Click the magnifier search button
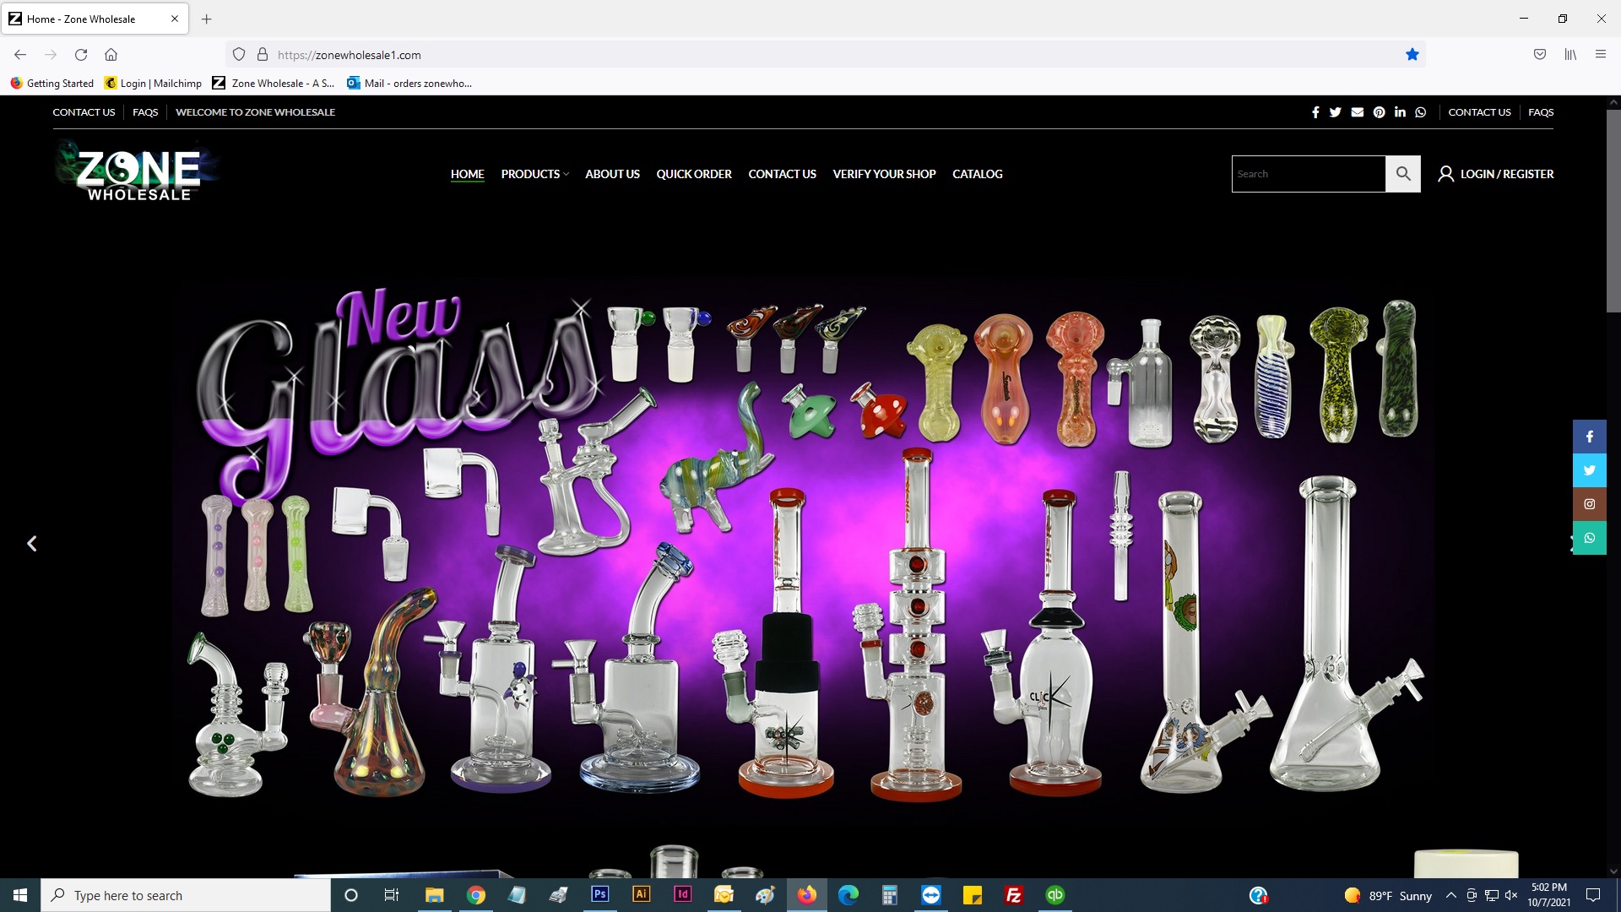This screenshot has width=1621, height=912. click(1403, 174)
